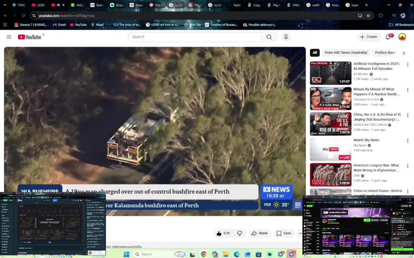
Task: View YouTube notifications via the bell icon
Action: 388,37
